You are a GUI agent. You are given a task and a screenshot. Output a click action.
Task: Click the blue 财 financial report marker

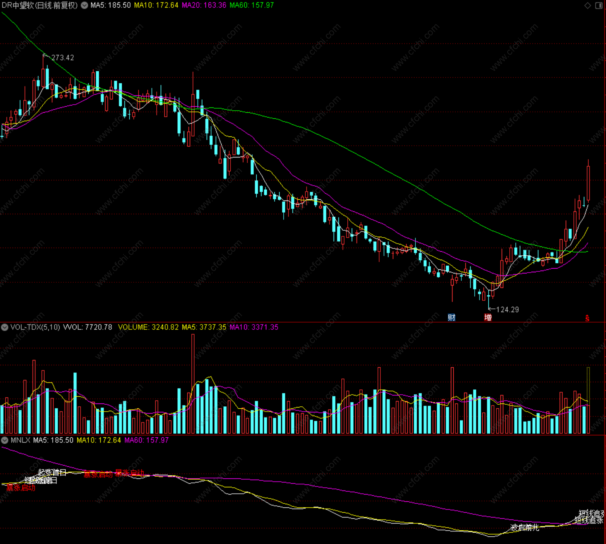[451, 317]
